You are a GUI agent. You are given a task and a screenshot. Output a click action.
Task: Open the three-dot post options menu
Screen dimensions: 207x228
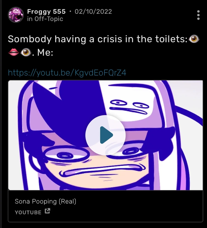tap(198, 15)
